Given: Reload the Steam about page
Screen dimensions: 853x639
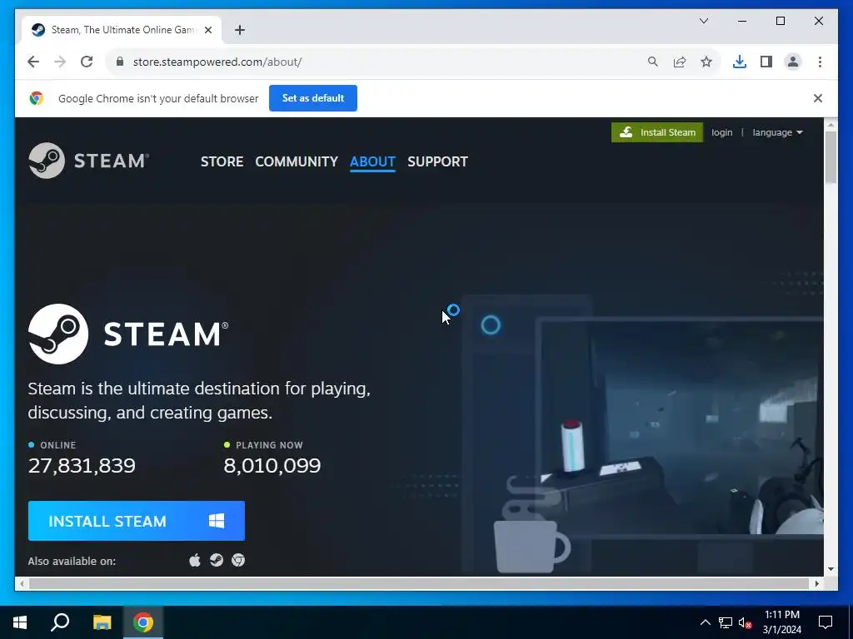Looking at the screenshot, I should click(87, 62).
